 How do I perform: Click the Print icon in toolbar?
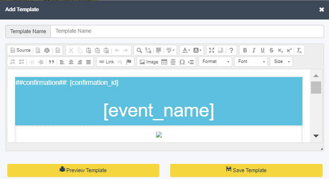click(47, 50)
